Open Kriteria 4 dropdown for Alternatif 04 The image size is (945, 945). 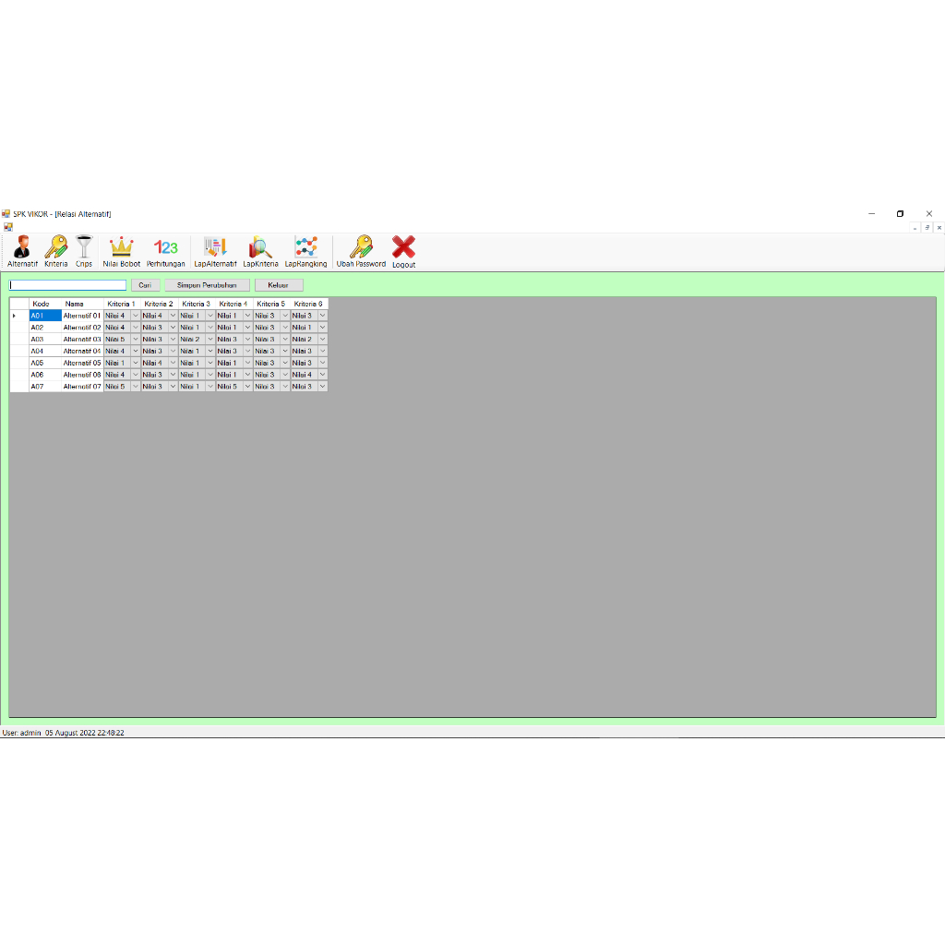click(x=247, y=351)
